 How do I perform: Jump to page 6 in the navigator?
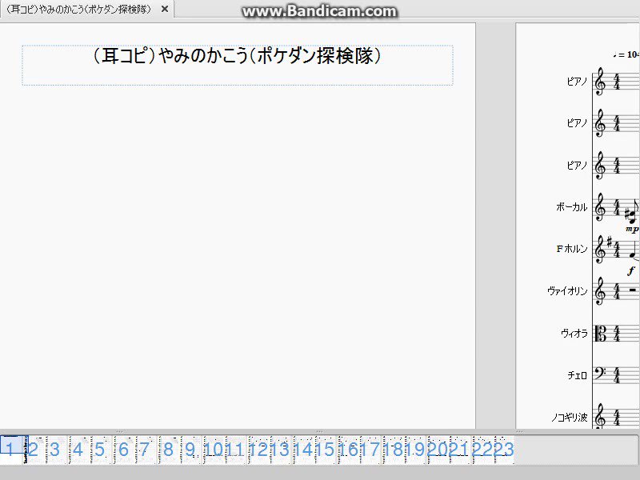click(123, 449)
